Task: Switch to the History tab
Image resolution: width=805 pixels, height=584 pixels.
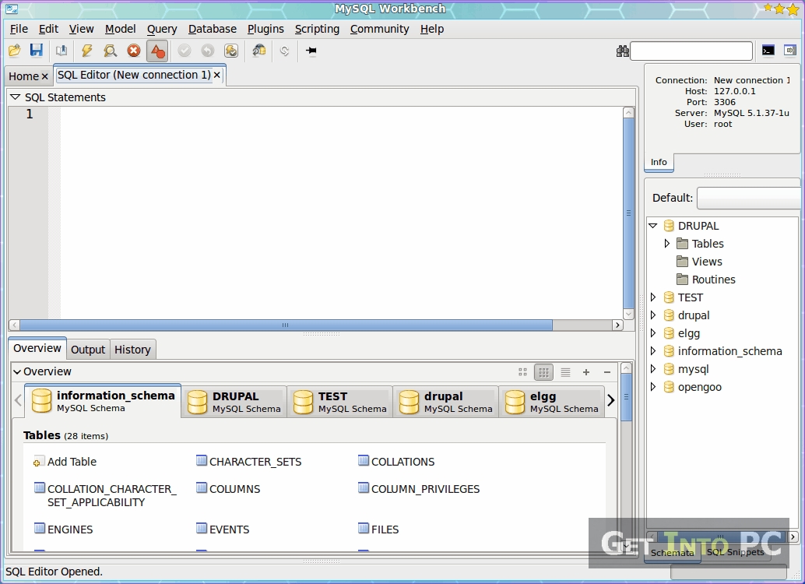Action: 132,350
